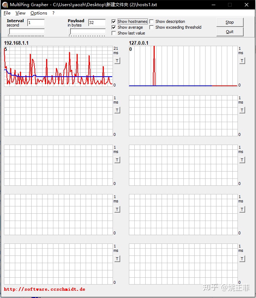256x298 pixels.
Task: Click the Interval seconds input field
Action: pyautogui.click(x=36, y=23)
